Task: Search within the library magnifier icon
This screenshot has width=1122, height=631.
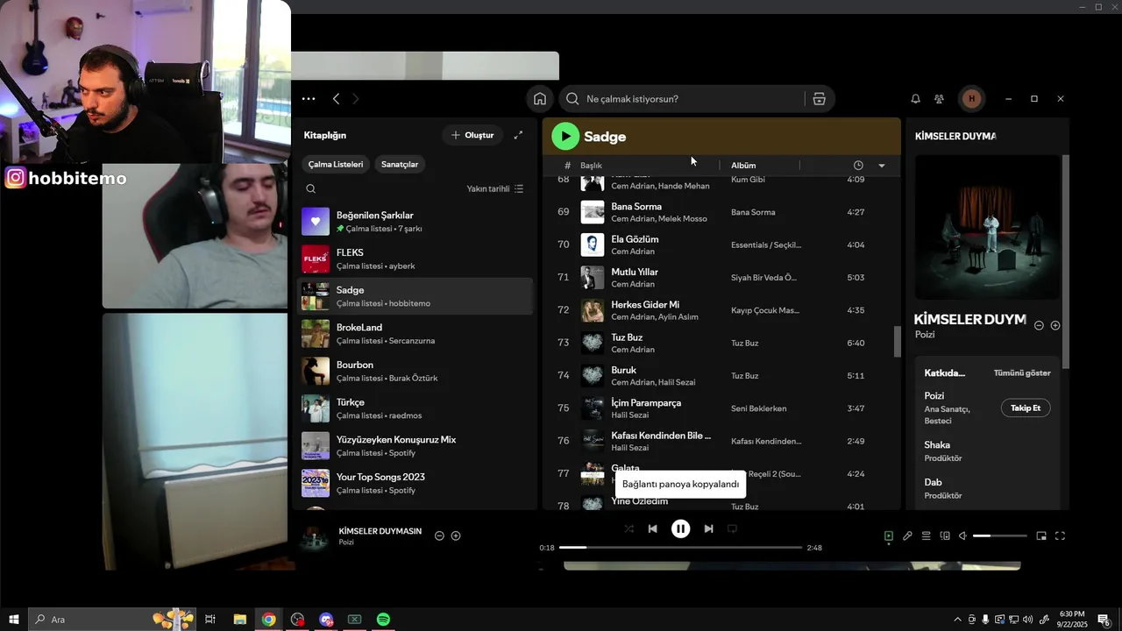Action: click(x=310, y=188)
